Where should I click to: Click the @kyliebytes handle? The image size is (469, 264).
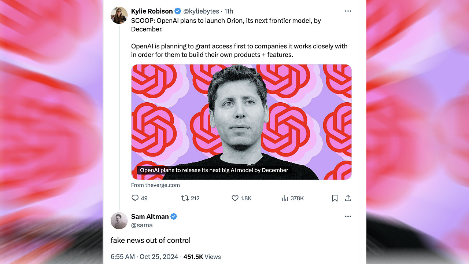click(x=201, y=11)
